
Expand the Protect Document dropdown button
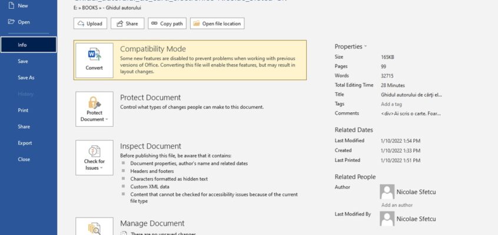[x=94, y=109]
